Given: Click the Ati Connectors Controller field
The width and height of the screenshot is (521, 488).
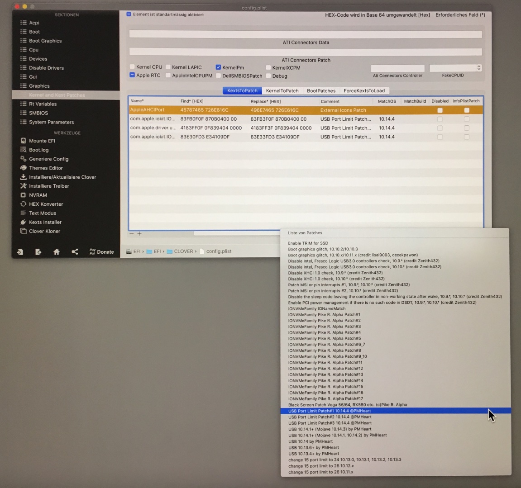Looking at the screenshot, I should coord(398,68).
